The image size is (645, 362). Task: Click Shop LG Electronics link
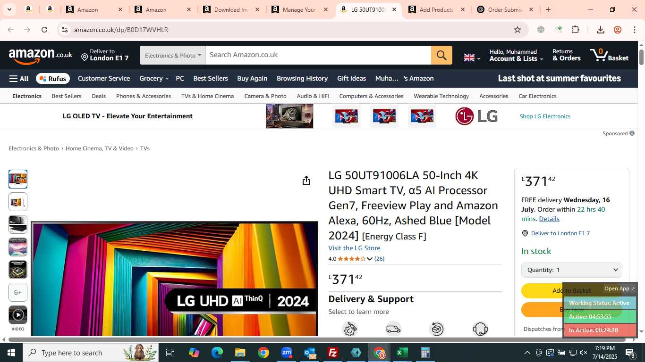545,116
